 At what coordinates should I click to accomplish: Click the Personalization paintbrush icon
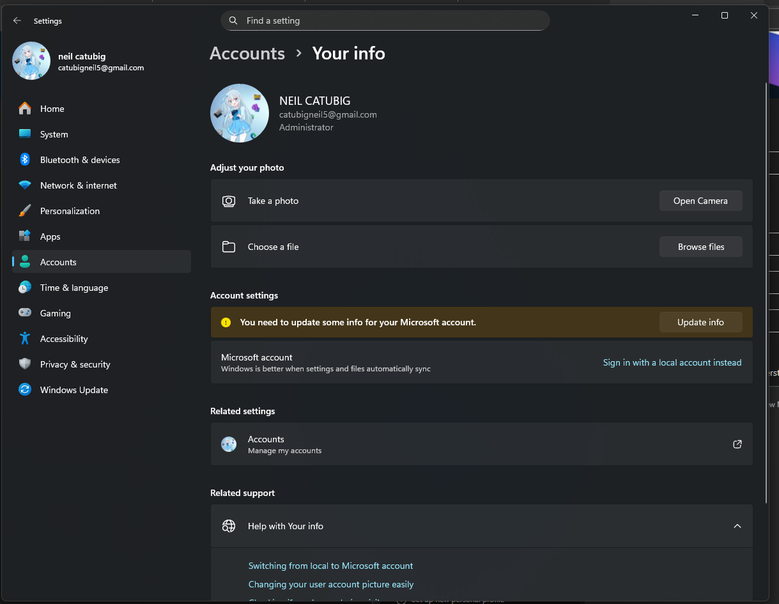pyautogui.click(x=25, y=211)
